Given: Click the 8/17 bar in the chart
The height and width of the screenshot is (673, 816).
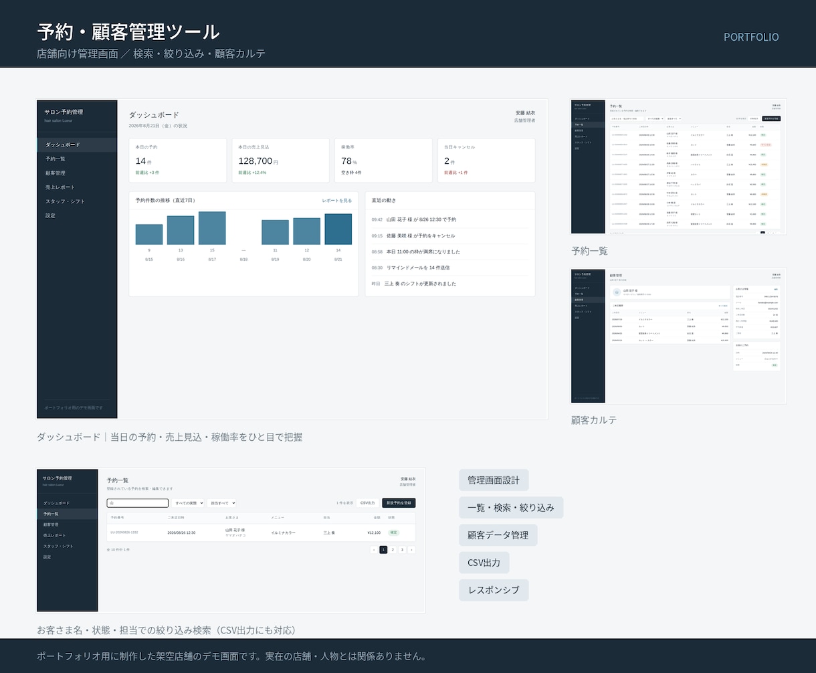Looking at the screenshot, I should click(212, 228).
